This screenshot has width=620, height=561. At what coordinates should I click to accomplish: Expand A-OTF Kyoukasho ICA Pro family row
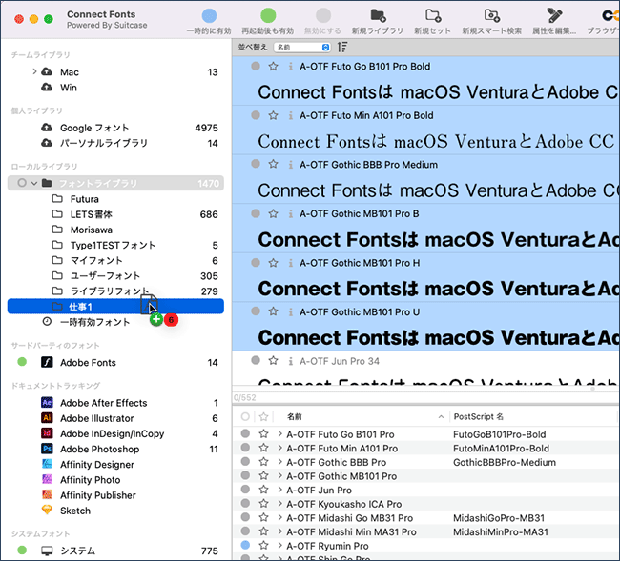(x=279, y=504)
